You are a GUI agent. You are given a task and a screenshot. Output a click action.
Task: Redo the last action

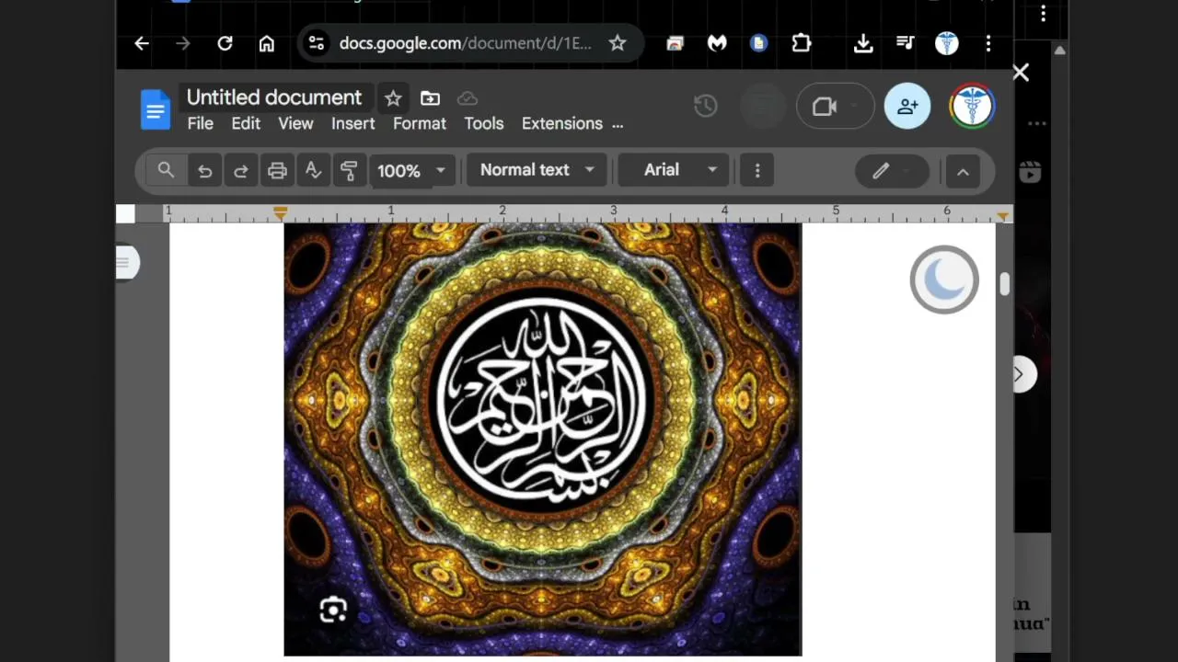pos(240,171)
